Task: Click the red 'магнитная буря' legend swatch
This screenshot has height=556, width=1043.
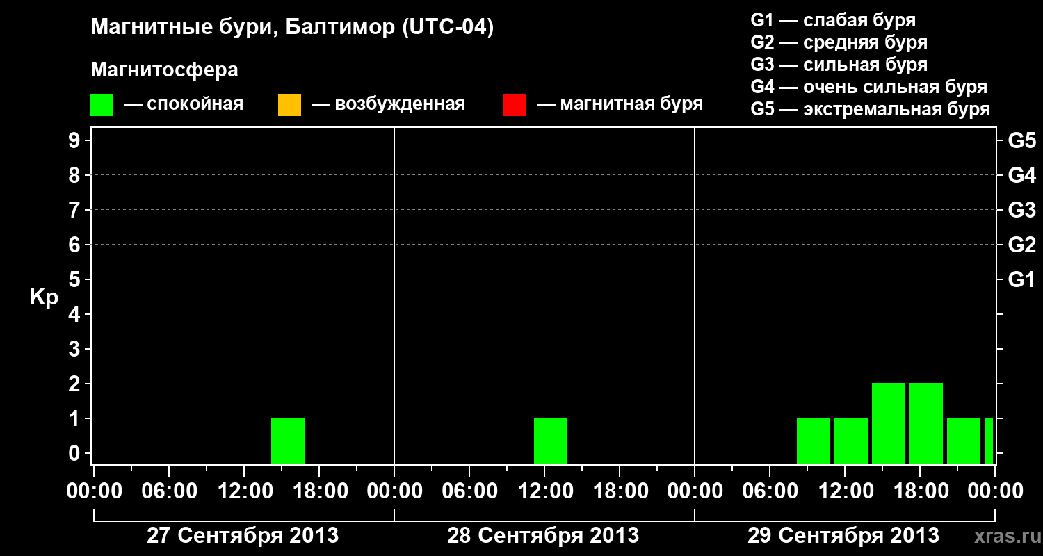Action: click(x=515, y=105)
